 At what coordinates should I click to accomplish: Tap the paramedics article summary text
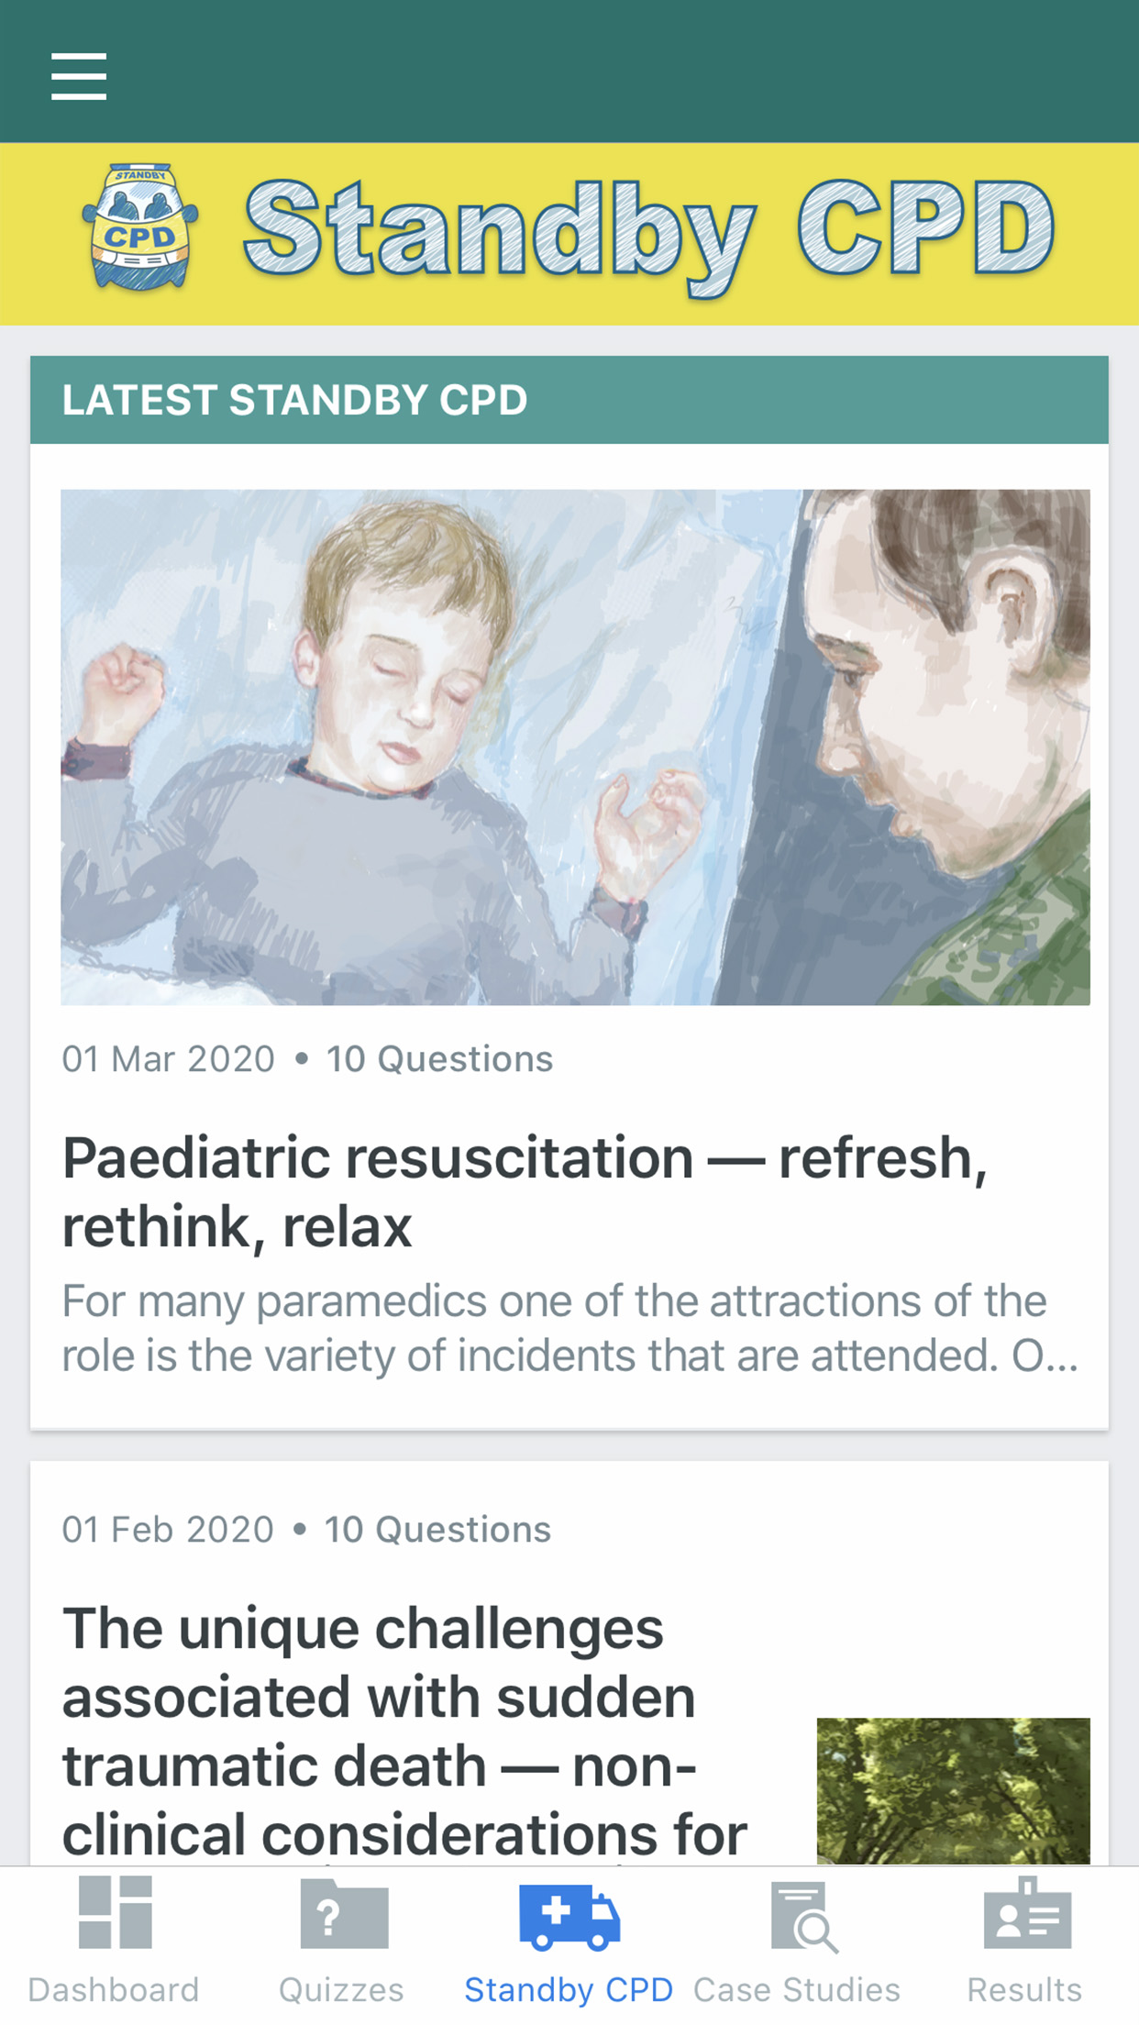point(569,1328)
